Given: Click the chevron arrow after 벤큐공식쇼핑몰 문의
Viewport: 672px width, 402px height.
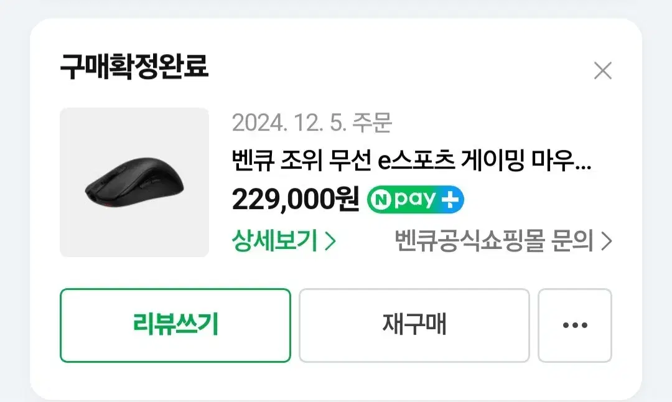Looking at the screenshot, I should point(606,241).
